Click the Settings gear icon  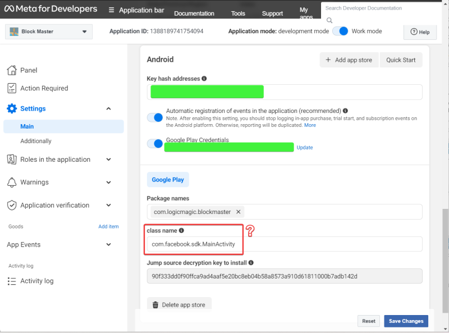(x=12, y=108)
